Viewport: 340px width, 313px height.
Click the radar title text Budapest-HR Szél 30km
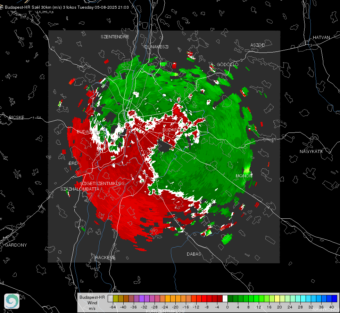coord(28,7)
